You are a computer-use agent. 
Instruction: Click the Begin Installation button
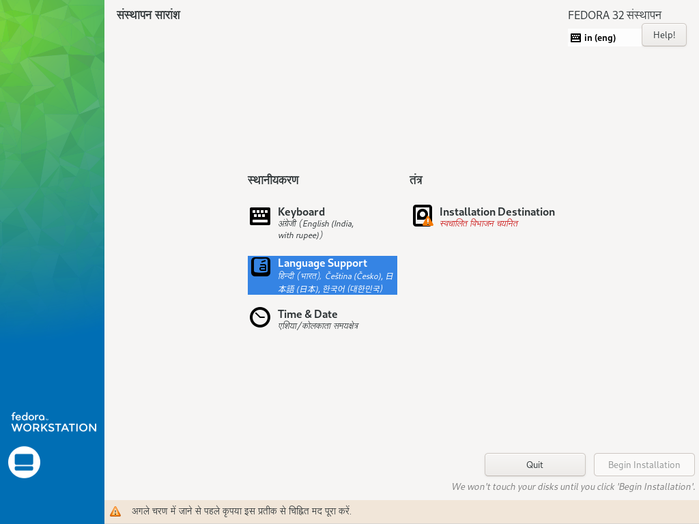(644, 465)
